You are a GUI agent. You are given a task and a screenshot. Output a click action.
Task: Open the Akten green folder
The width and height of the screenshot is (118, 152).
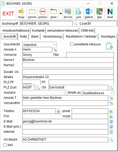(54, 13)
